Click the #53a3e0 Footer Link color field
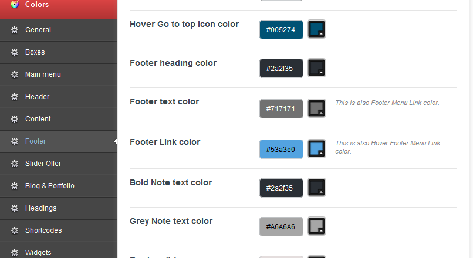 (281, 149)
